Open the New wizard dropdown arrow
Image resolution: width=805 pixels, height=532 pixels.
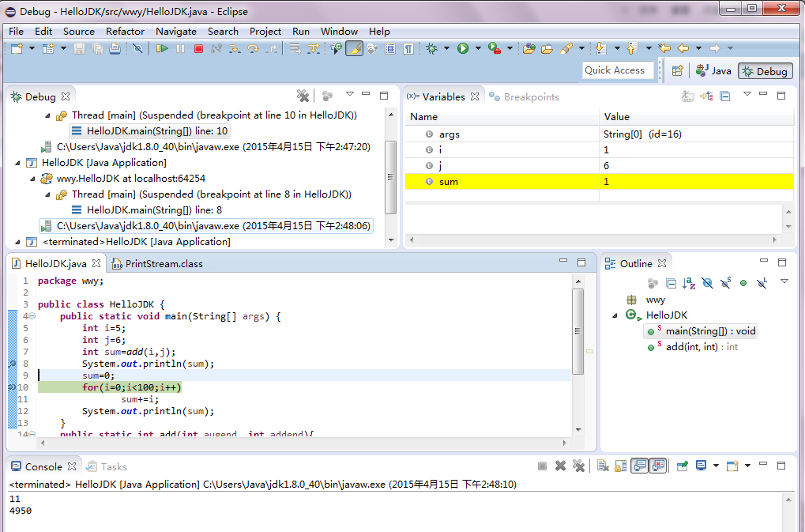click(32, 48)
